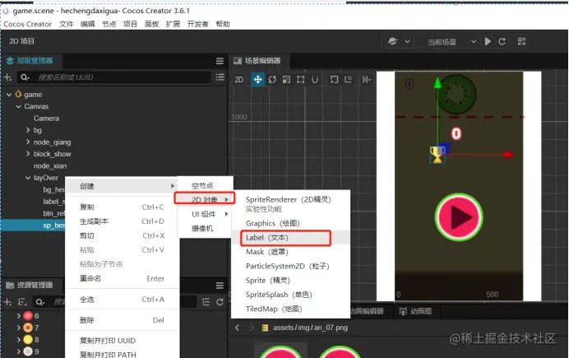Open the 文件 menu
569x358 pixels.
pos(67,24)
